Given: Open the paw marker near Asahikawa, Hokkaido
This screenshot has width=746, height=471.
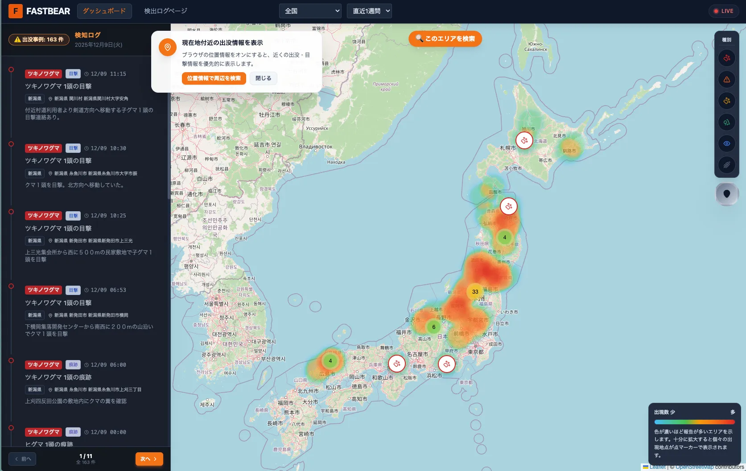Looking at the screenshot, I should pos(524,140).
